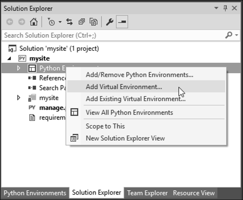Click the New Solution Explorer View menu icon
Viewport: 243px width, 200px height.
coord(74,138)
